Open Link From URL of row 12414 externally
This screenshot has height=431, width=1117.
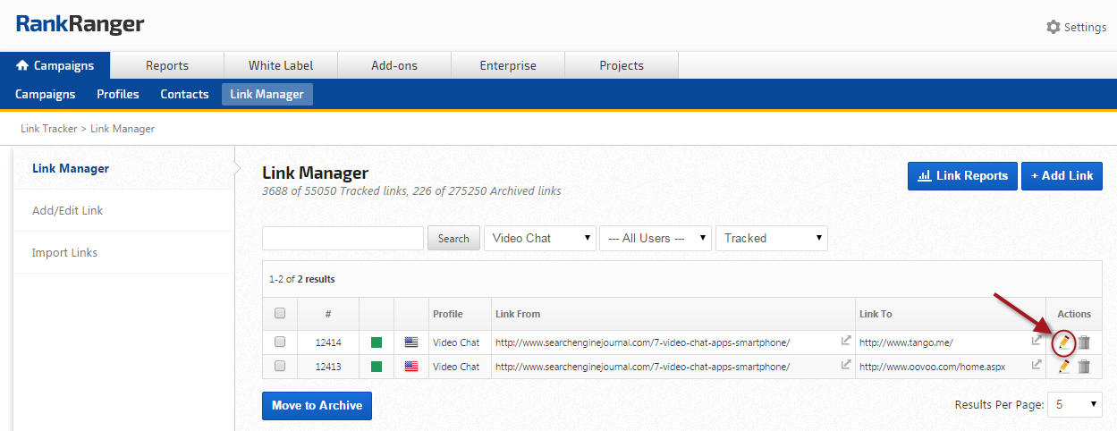click(846, 341)
